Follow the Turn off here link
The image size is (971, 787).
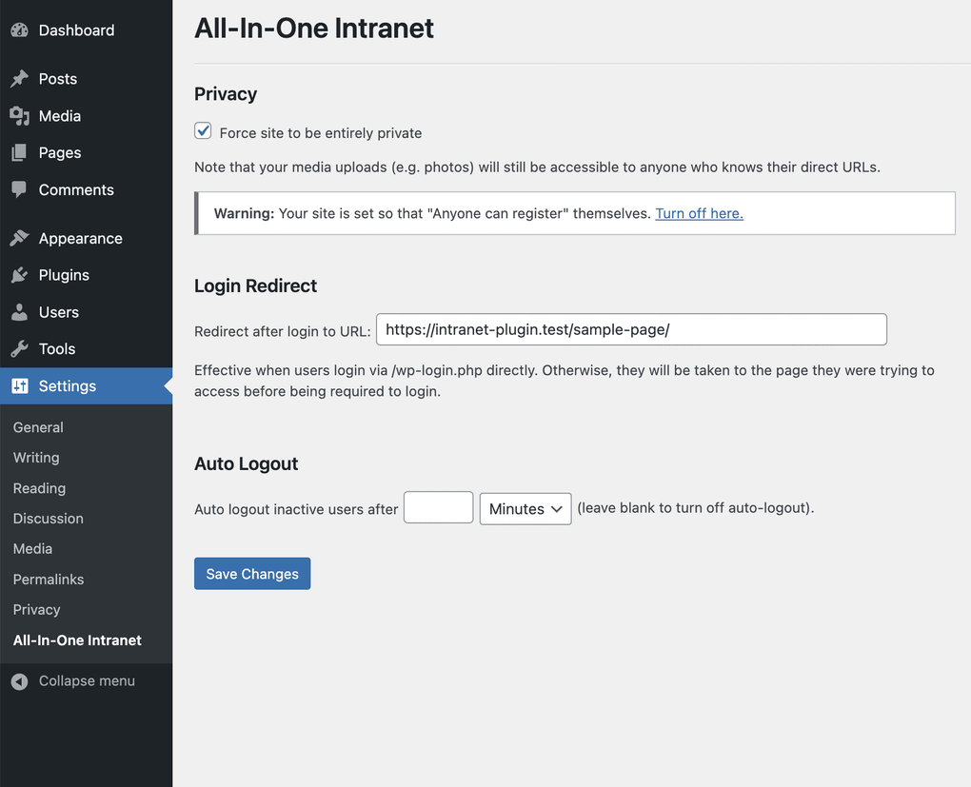click(x=699, y=213)
